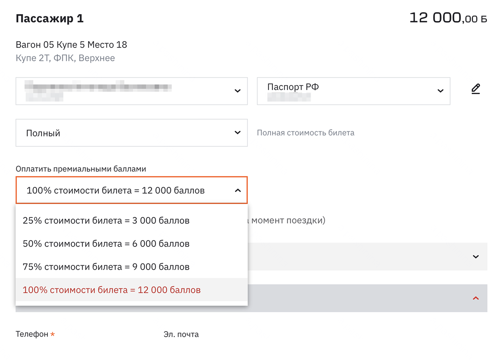Click the Полная стоимость билета hint text
This screenshot has height=361, width=503.
[305, 133]
